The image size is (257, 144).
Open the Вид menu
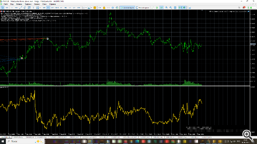point(12,4)
